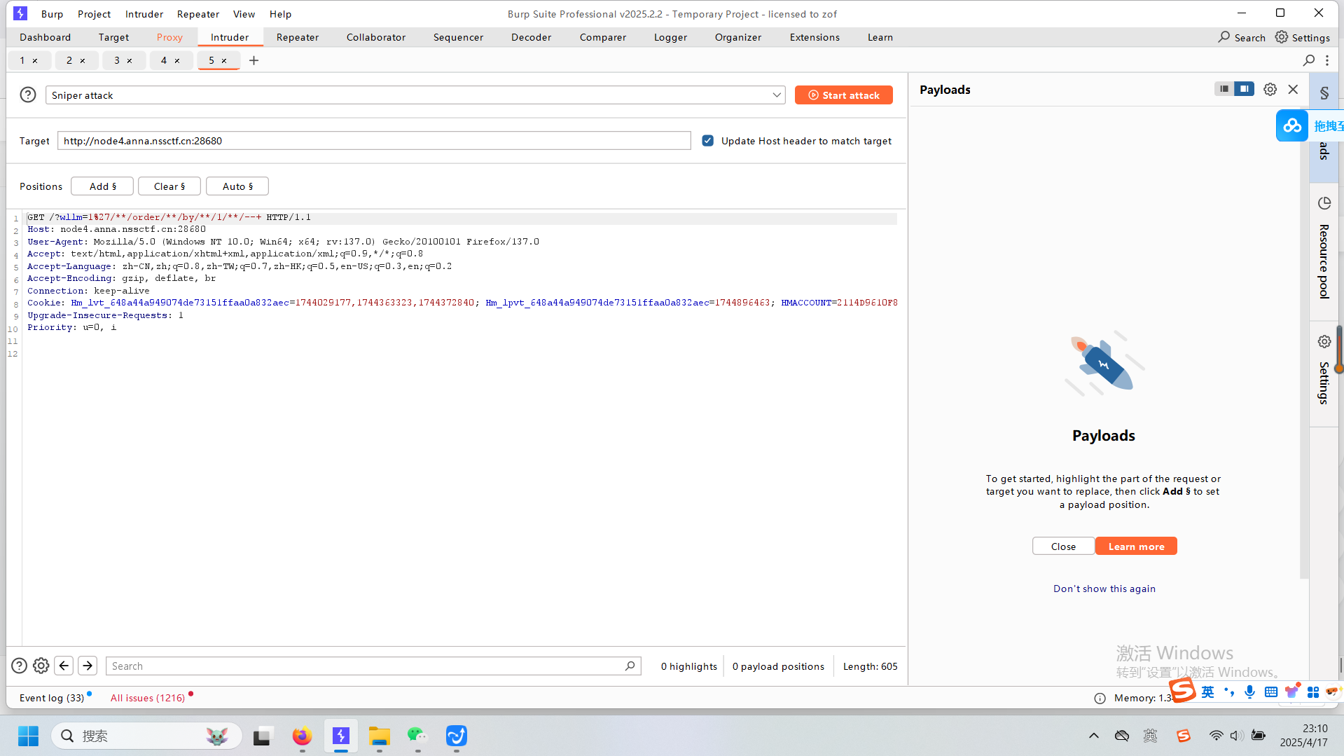Open the View menu
This screenshot has height=756, width=1344.
244,14
